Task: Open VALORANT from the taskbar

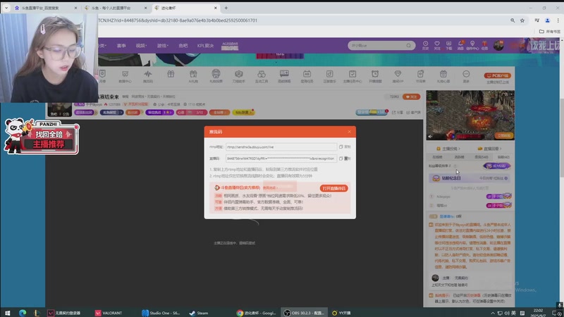Action: coord(109,313)
